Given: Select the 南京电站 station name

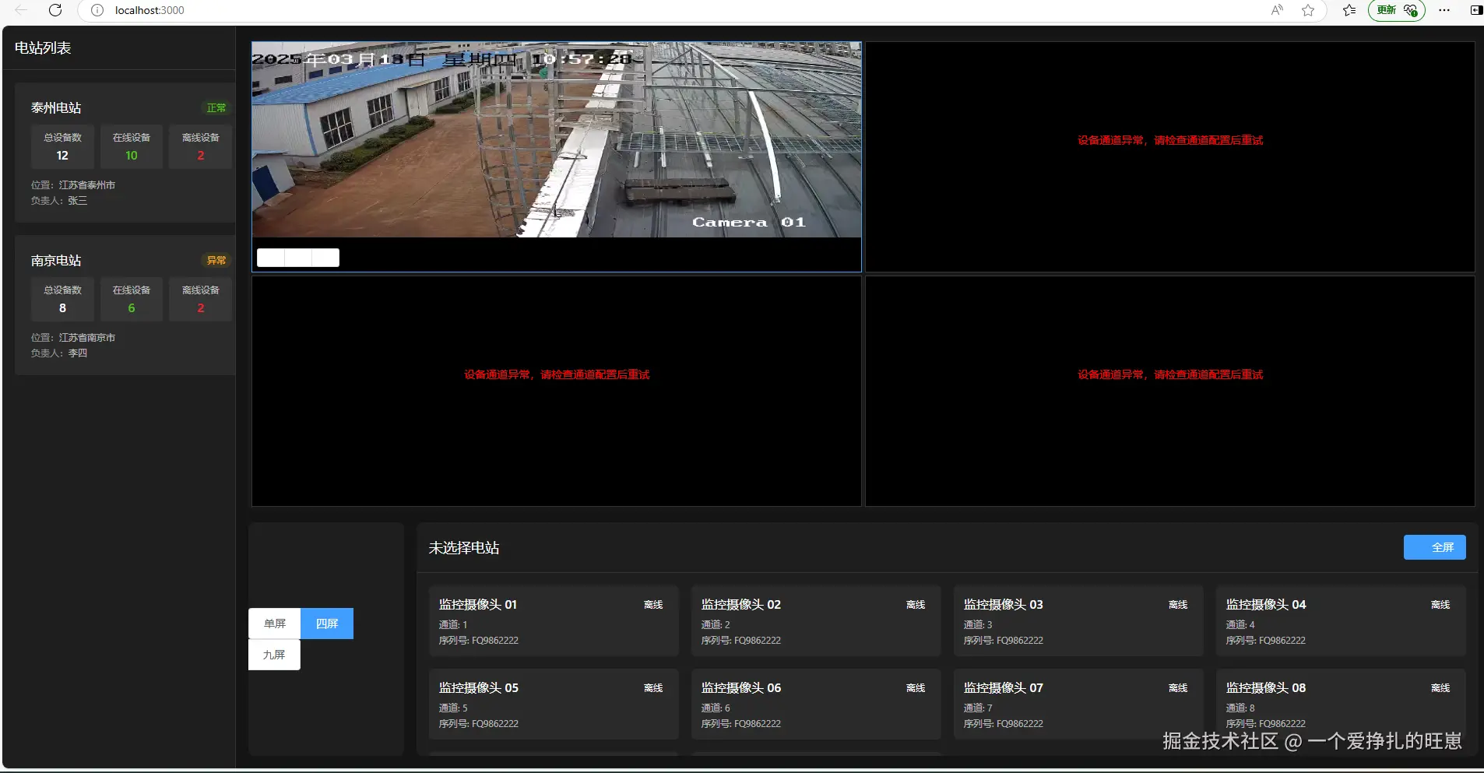Looking at the screenshot, I should coord(56,261).
